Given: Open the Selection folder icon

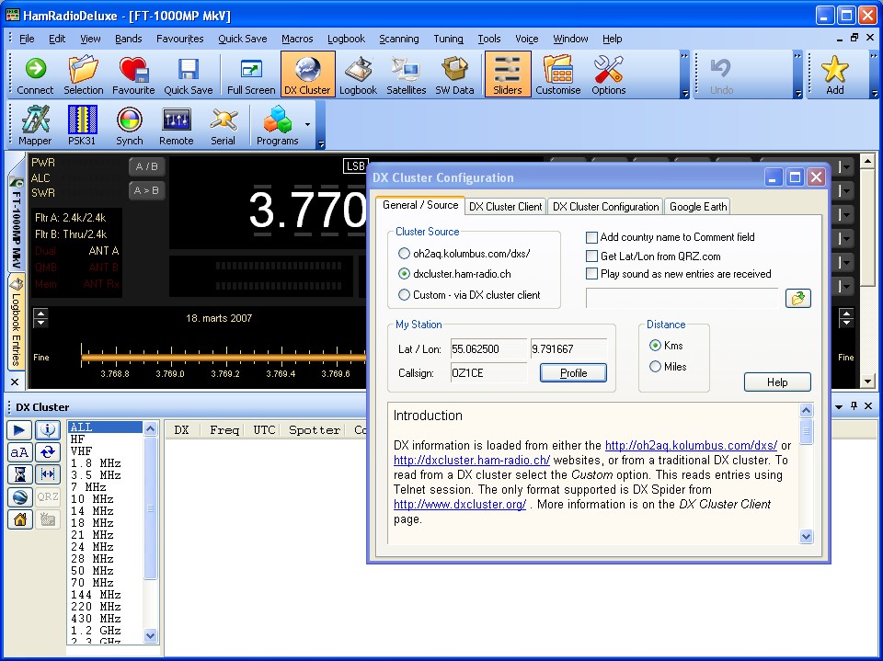Looking at the screenshot, I should 84,74.
